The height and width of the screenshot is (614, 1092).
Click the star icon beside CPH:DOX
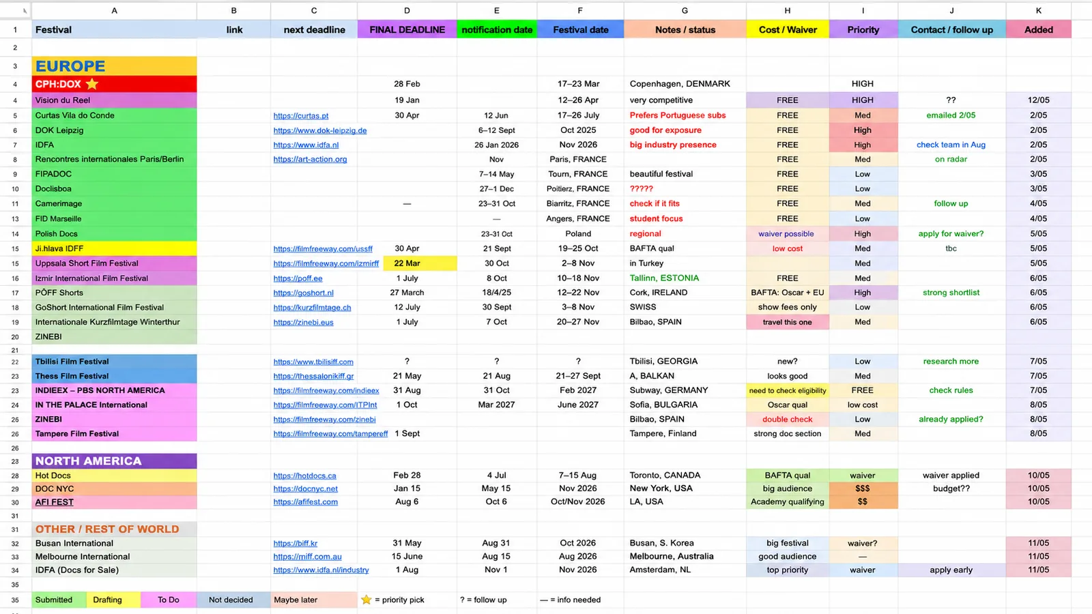coord(92,84)
